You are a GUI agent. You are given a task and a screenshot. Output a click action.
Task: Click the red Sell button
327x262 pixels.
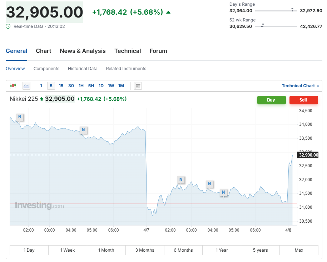coord(304,100)
